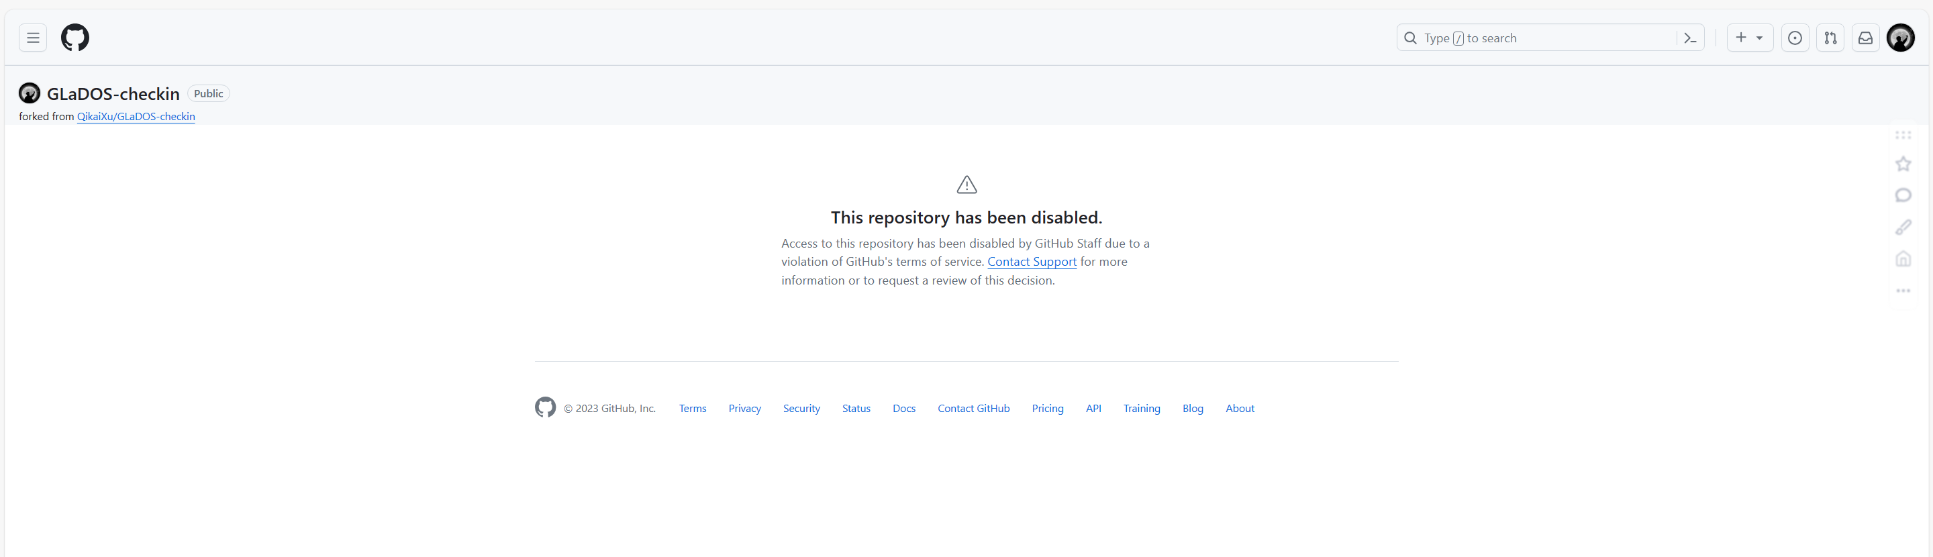Screen dimensions: 1933x557
Task: Open the Docs footer link
Action: [904, 409]
